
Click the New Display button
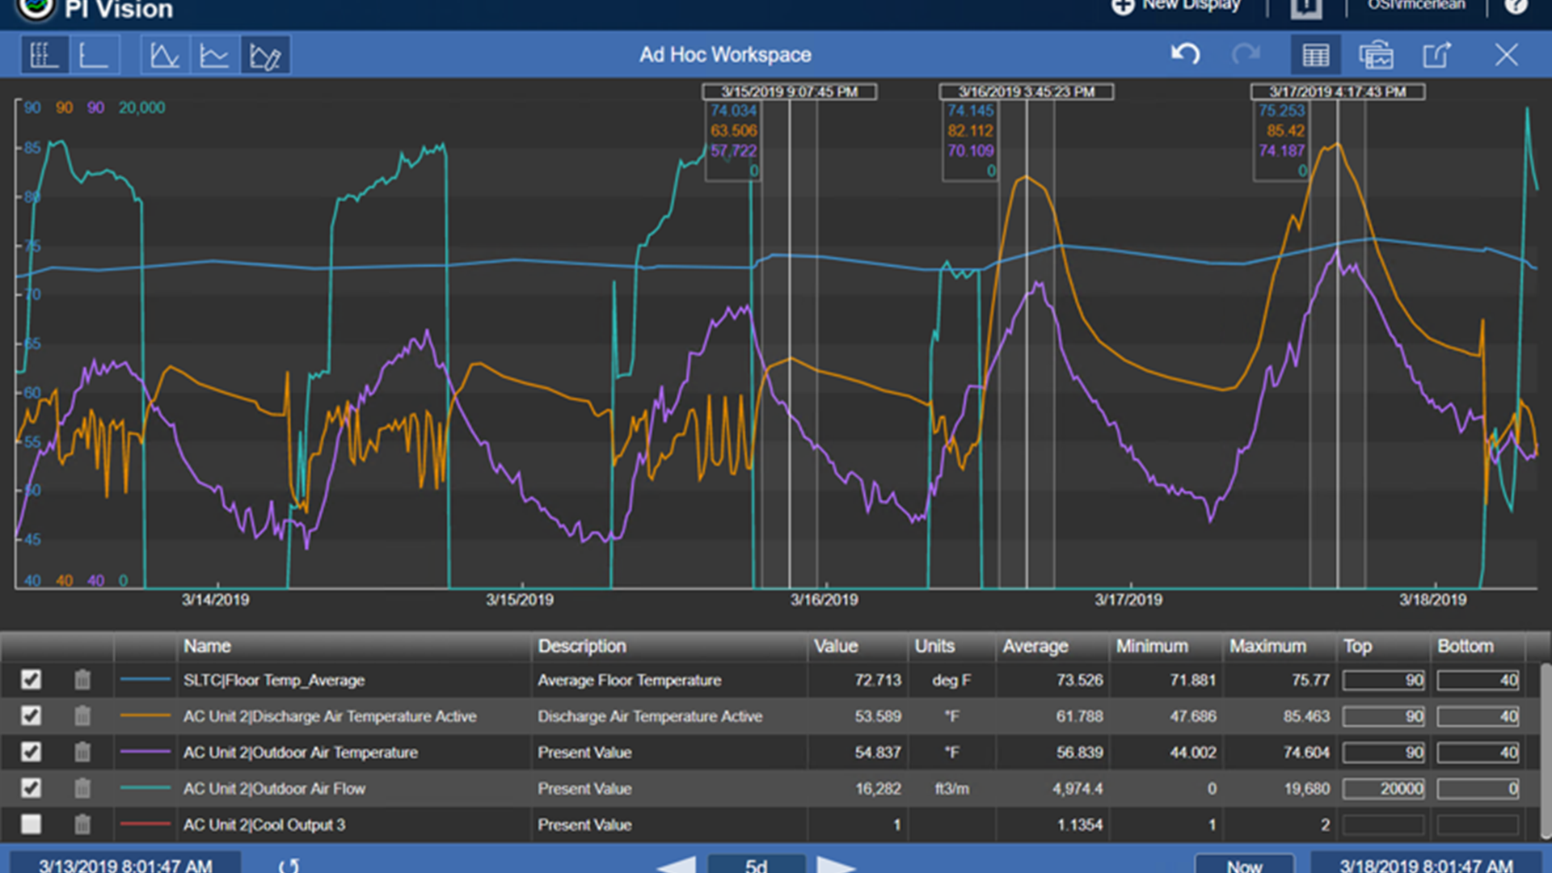[x=1176, y=6]
